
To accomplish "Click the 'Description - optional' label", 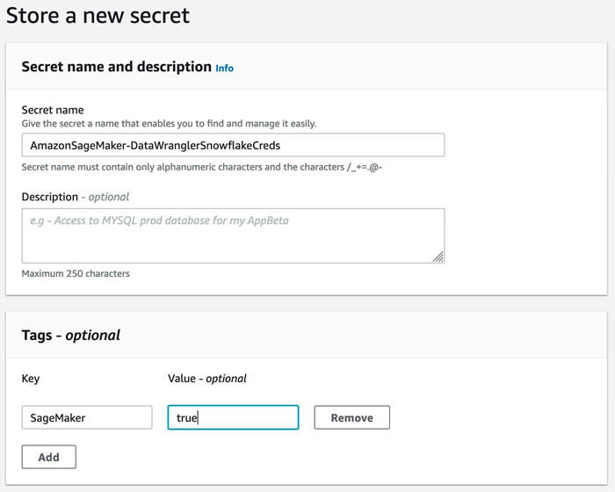I will [x=76, y=197].
